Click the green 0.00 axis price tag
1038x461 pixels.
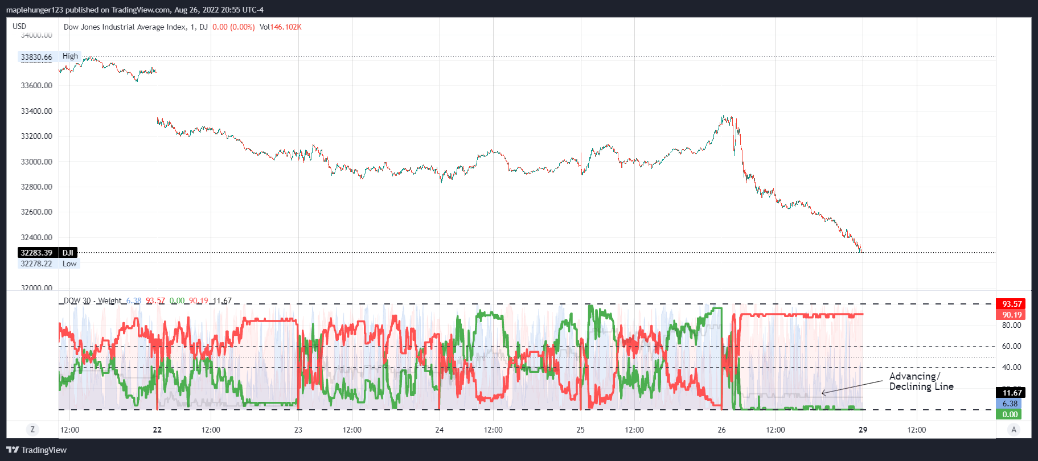point(1009,414)
